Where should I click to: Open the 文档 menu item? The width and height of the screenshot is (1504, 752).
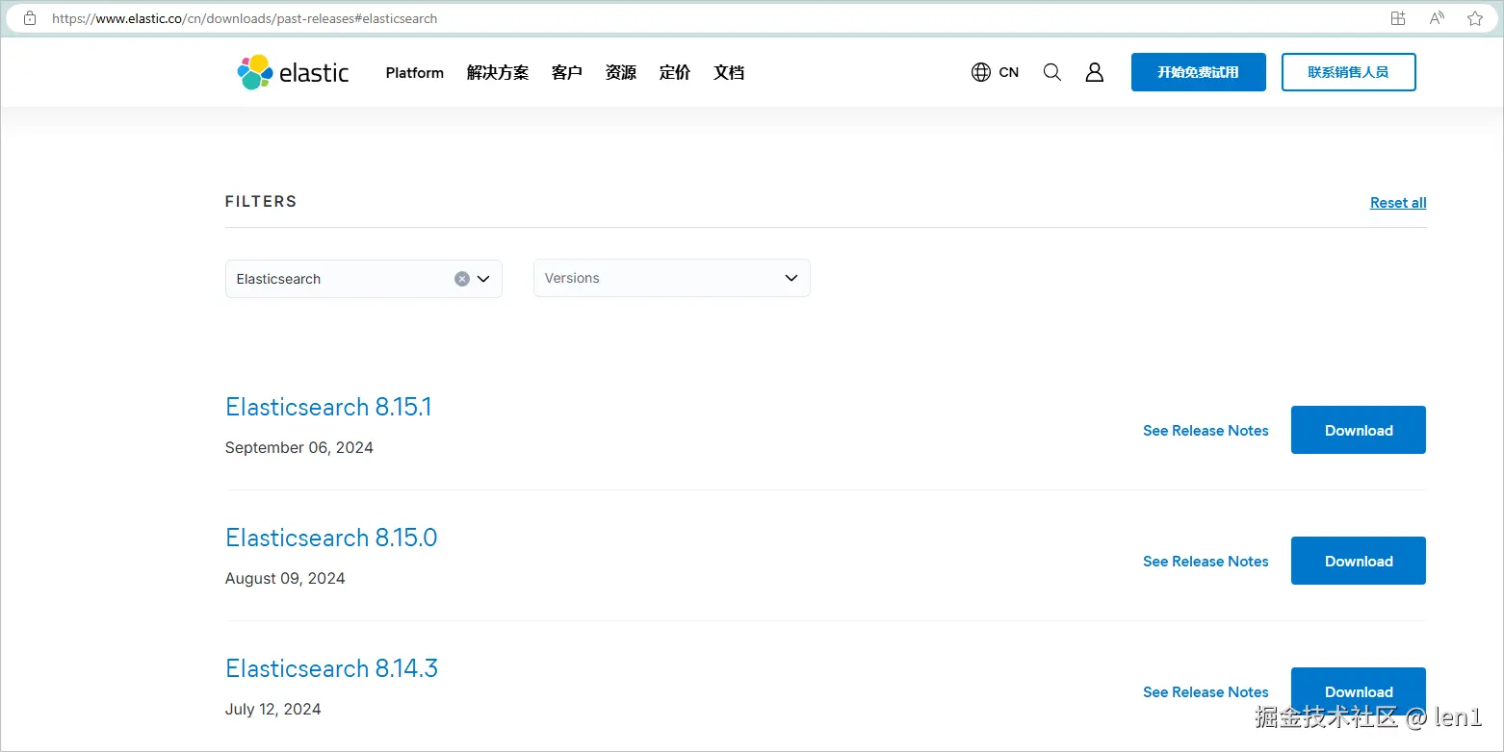click(x=729, y=72)
